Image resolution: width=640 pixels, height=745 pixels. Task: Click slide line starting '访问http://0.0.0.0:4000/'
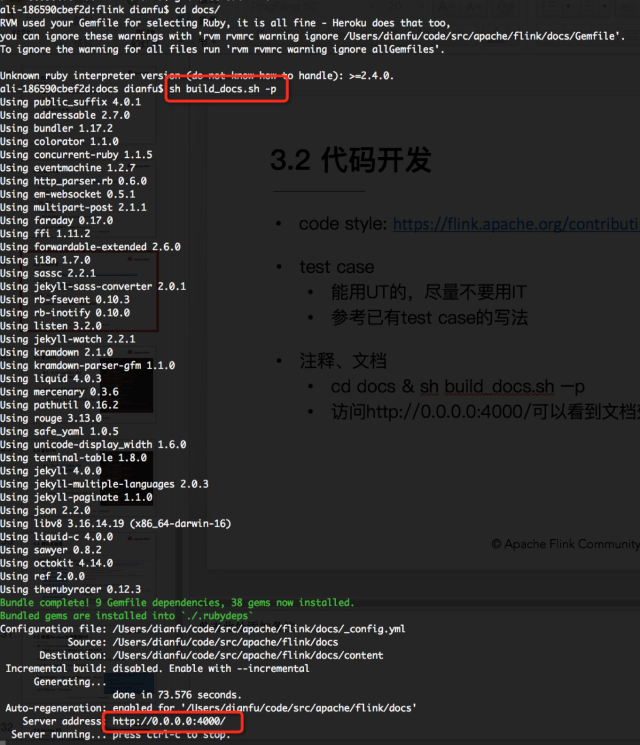pyautogui.click(x=485, y=412)
